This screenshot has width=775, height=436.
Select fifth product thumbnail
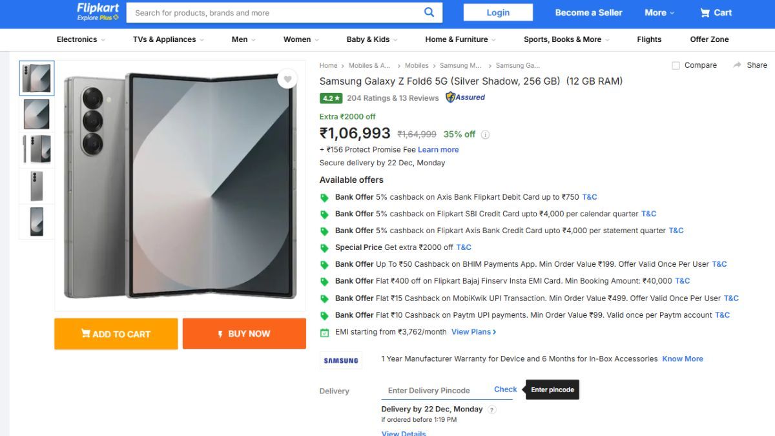pyautogui.click(x=37, y=222)
